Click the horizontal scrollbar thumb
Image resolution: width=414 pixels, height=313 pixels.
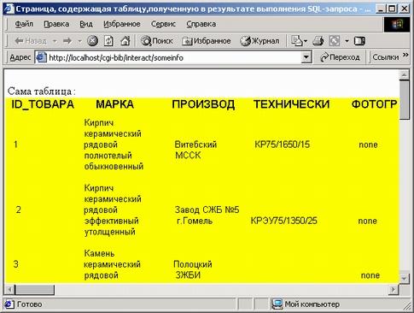(34, 290)
